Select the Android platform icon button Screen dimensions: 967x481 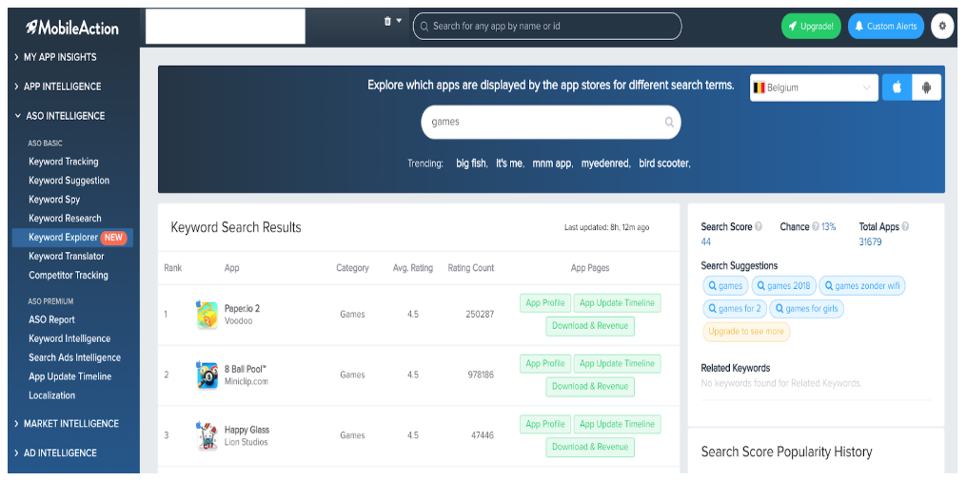point(925,87)
